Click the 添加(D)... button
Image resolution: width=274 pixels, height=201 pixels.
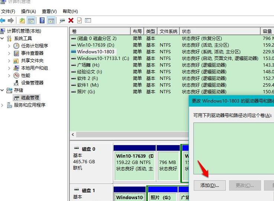tap(209, 185)
